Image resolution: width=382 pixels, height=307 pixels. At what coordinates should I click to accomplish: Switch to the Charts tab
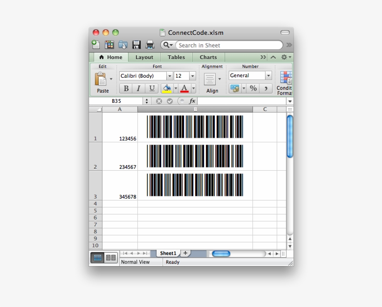point(208,57)
